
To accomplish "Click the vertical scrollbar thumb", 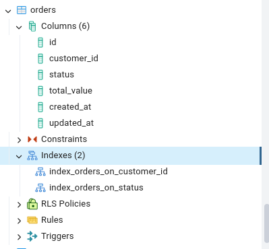I will pos(266,223).
